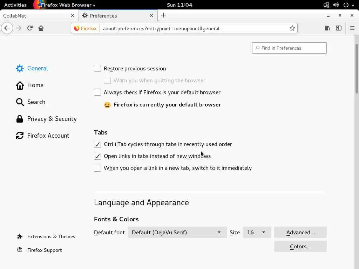
Task: Click the Advanced... fonts button
Action: (x=300, y=232)
